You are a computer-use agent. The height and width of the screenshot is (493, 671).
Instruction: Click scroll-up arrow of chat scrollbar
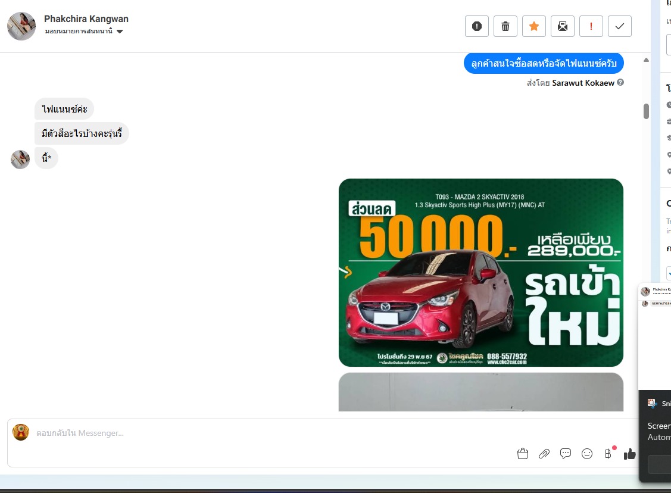pos(646,60)
